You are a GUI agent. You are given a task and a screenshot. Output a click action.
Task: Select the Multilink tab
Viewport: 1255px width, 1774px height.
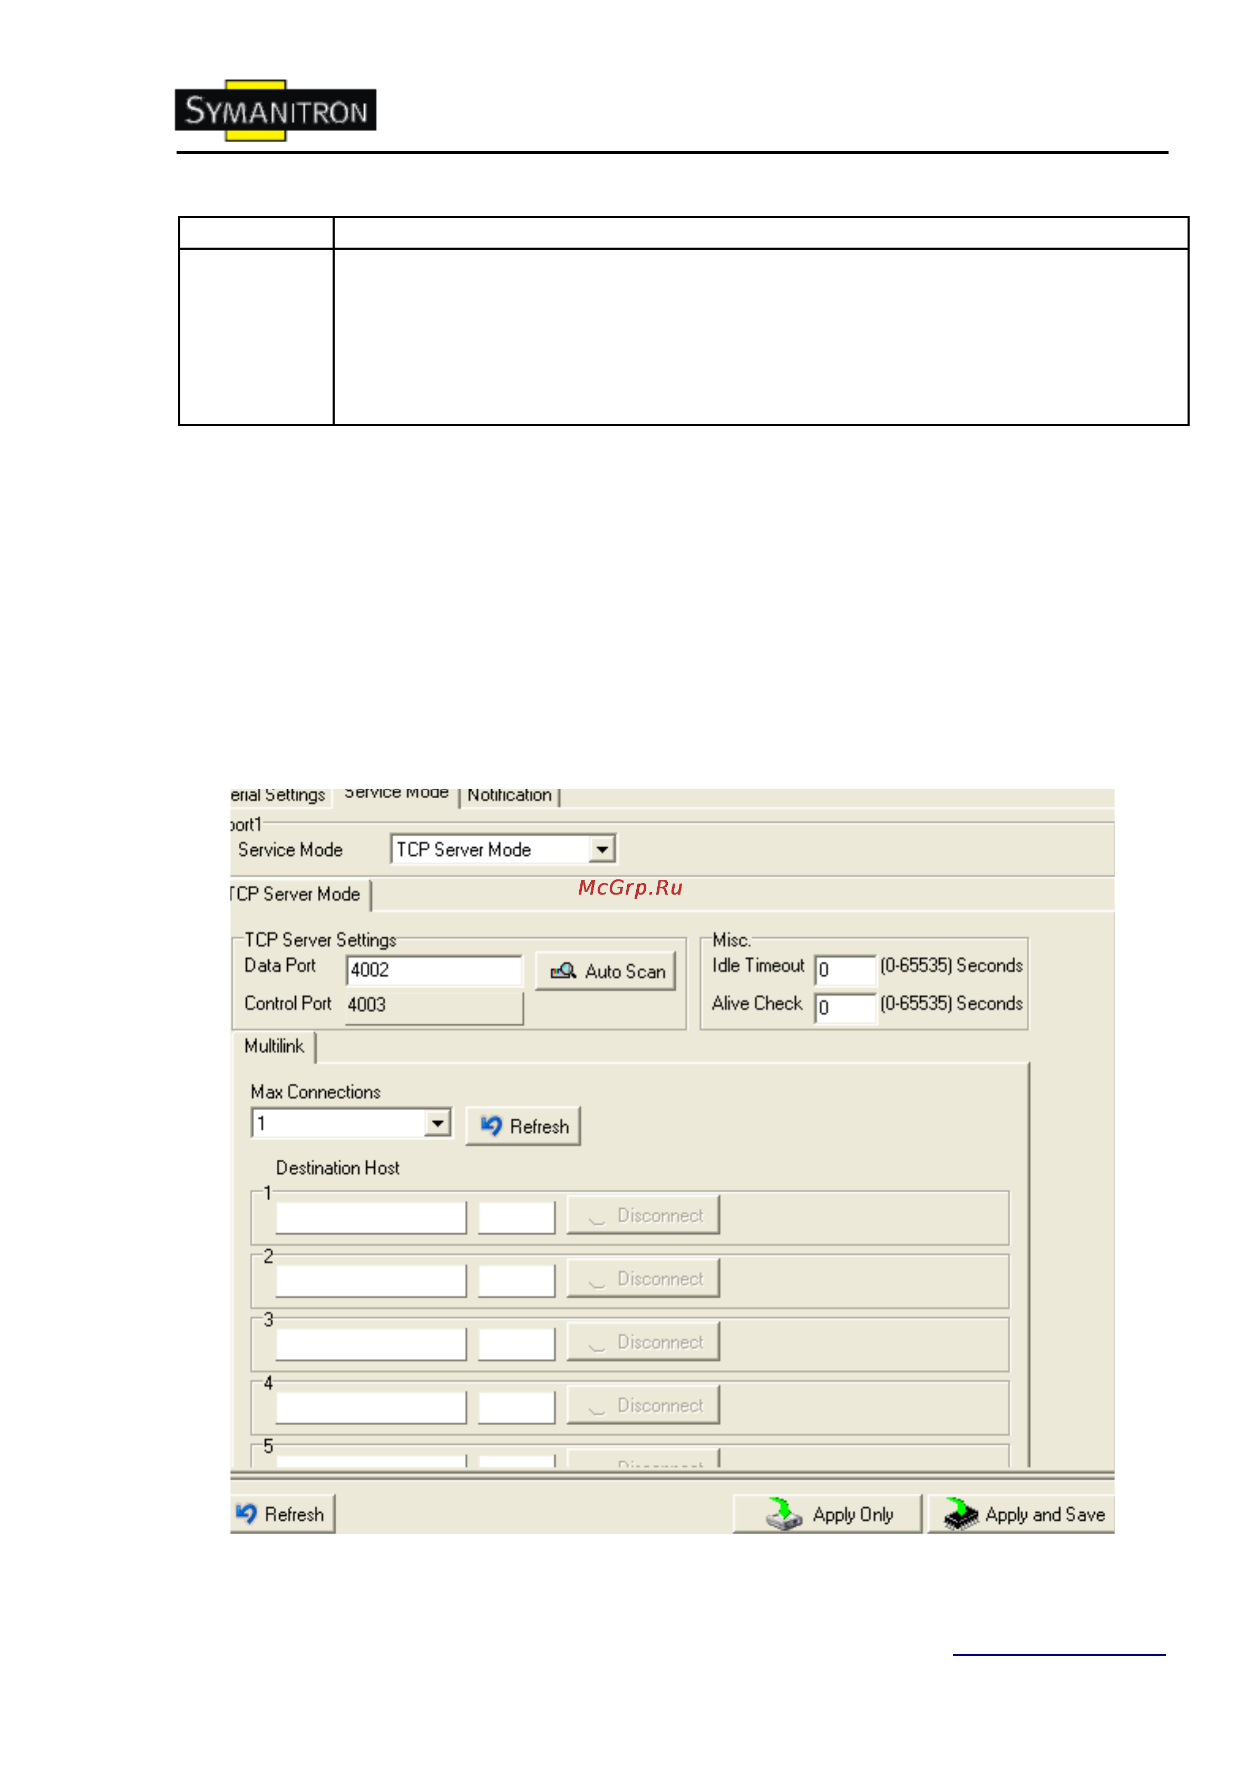274,1046
